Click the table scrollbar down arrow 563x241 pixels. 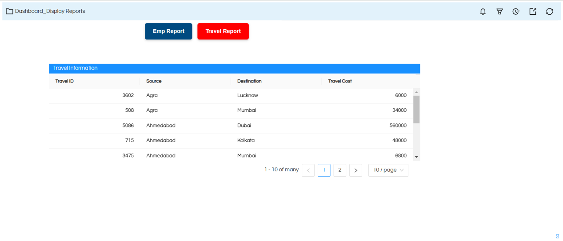click(x=416, y=157)
